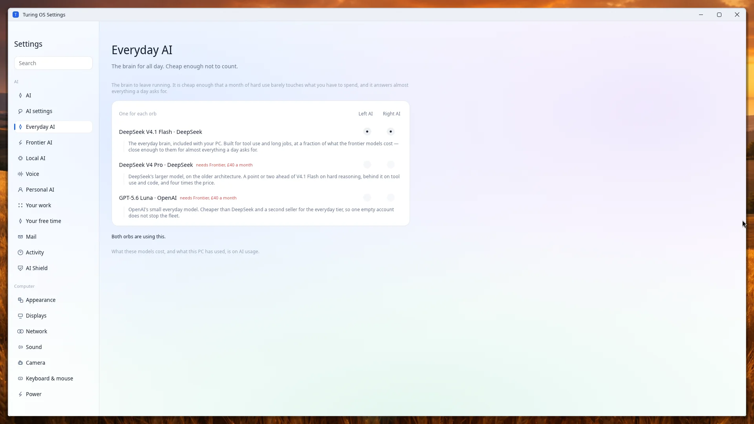Click the Sound icon in sidebar
Screen dimensions: 754x424
click(20, 347)
